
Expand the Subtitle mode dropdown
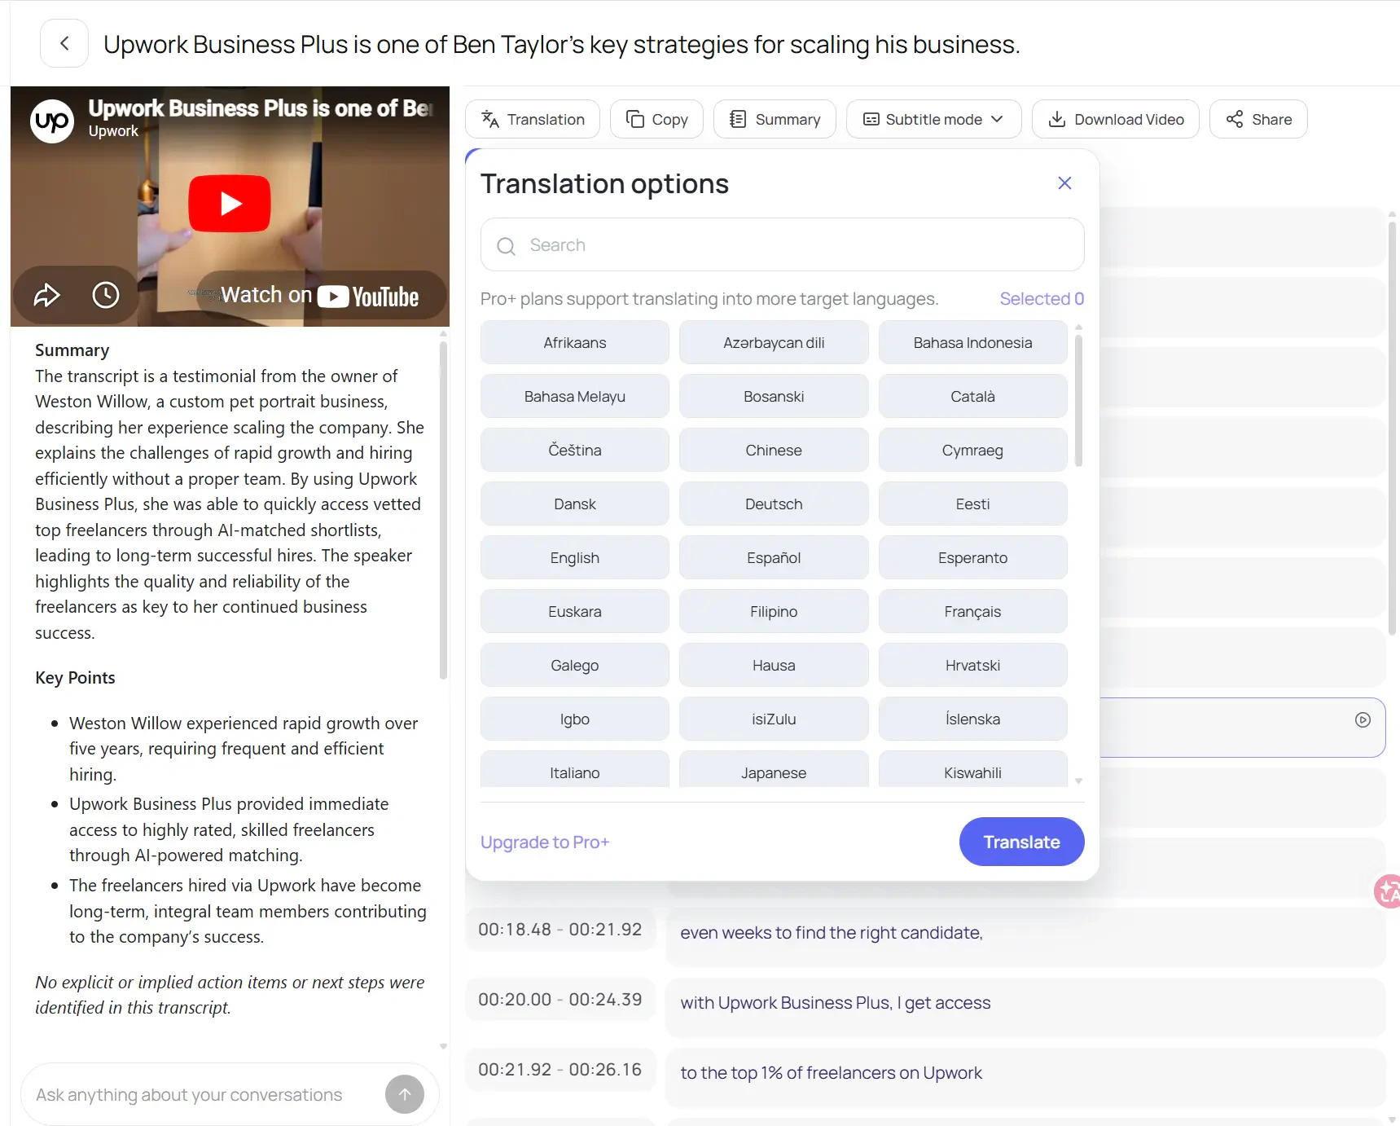[x=933, y=119]
